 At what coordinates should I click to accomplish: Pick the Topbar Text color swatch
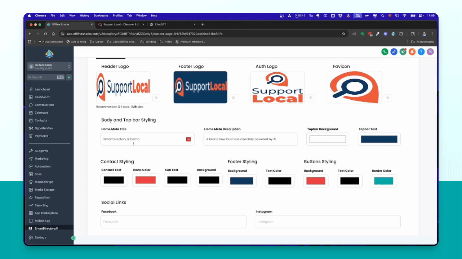pos(379,139)
